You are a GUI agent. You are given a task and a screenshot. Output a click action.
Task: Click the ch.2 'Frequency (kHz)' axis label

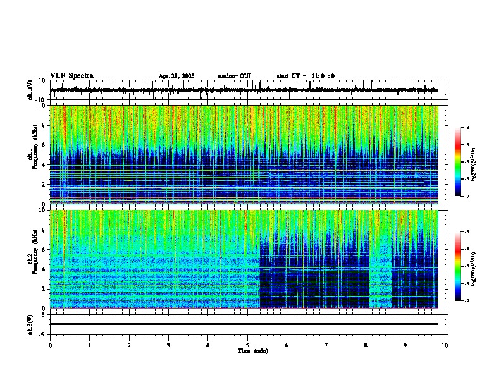coord(35,252)
